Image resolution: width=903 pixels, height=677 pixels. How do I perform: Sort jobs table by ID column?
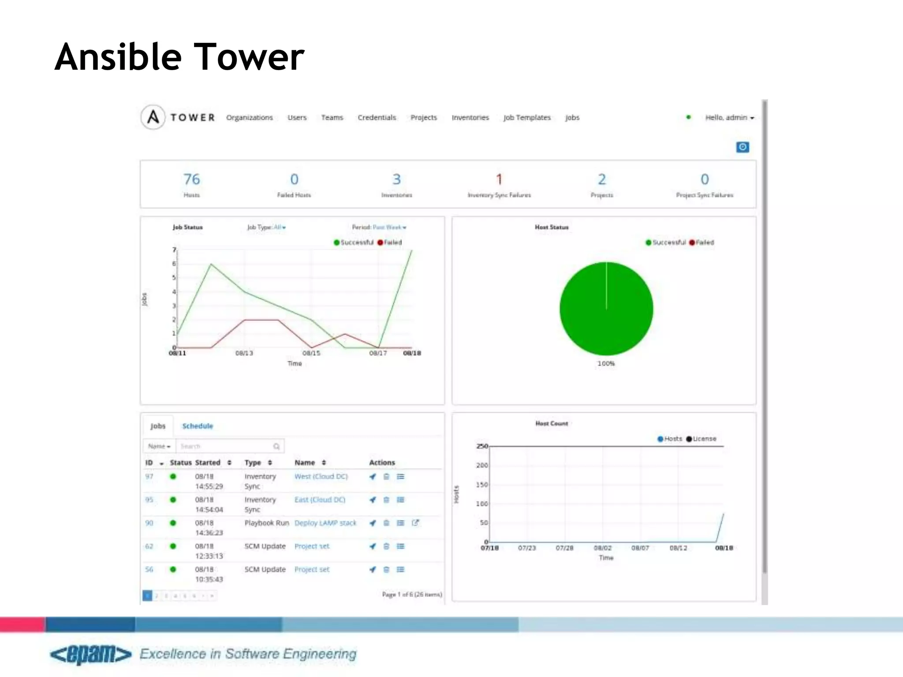154,463
